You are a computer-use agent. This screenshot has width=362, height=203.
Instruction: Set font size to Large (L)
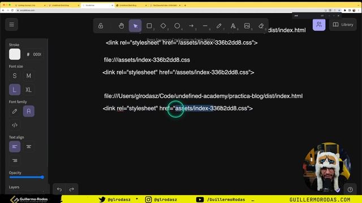pos(15,90)
